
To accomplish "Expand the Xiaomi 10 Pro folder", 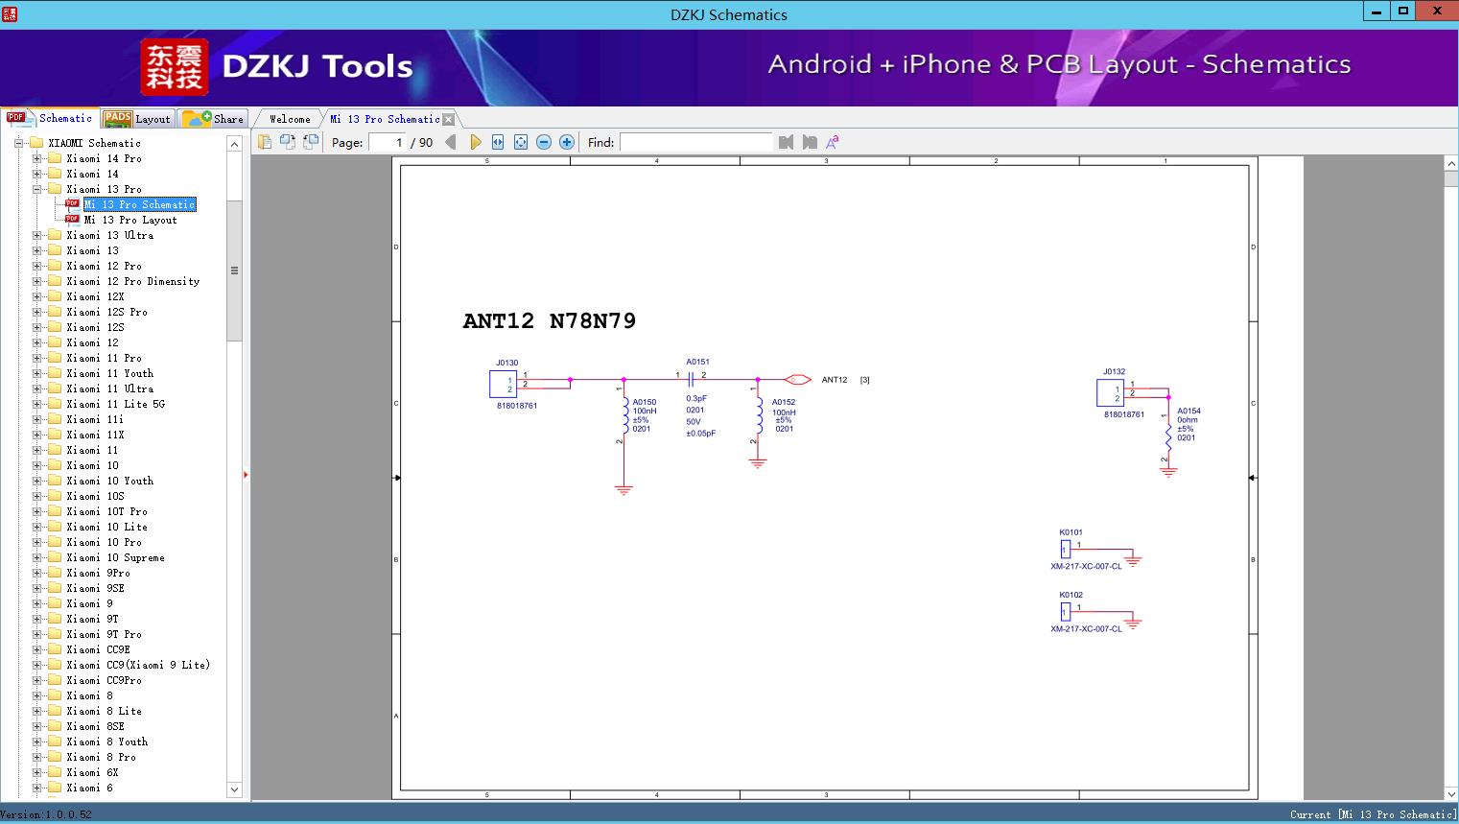I will pos(36,542).
